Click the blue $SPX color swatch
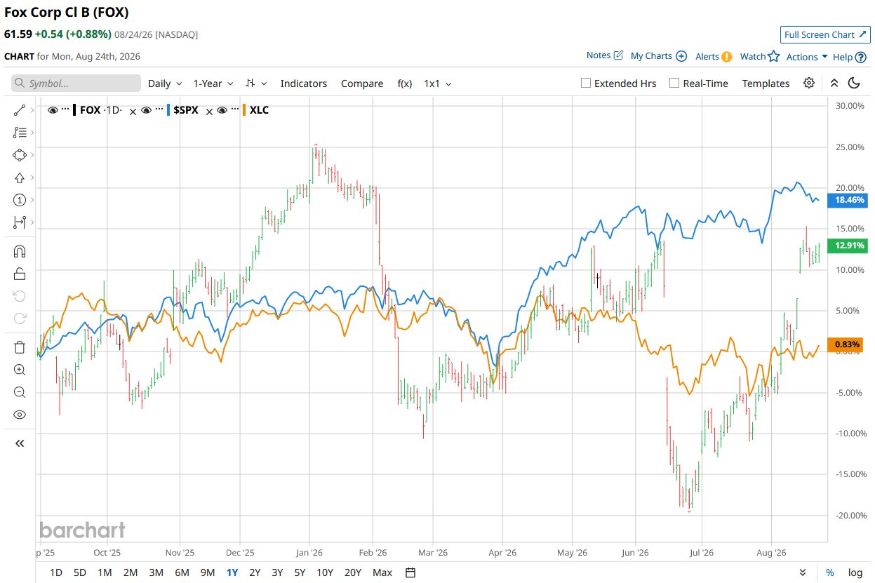The image size is (875, 583). coord(168,110)
